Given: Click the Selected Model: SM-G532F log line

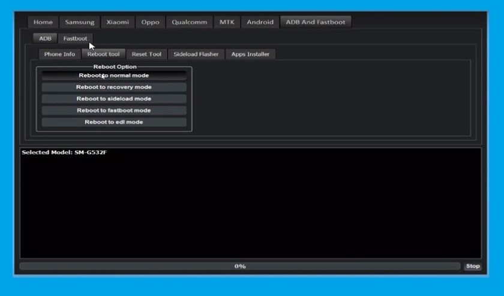Looking at the screenshot, I should [64, 153].
